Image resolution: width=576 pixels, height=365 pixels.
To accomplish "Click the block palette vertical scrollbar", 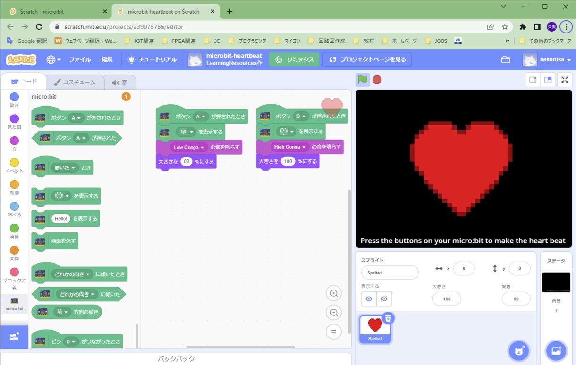I will [x=137, y=336].
